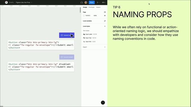
Task: Click the canvas vertical scrollbar
Action: pyautogui.click(x=80, y=10)
